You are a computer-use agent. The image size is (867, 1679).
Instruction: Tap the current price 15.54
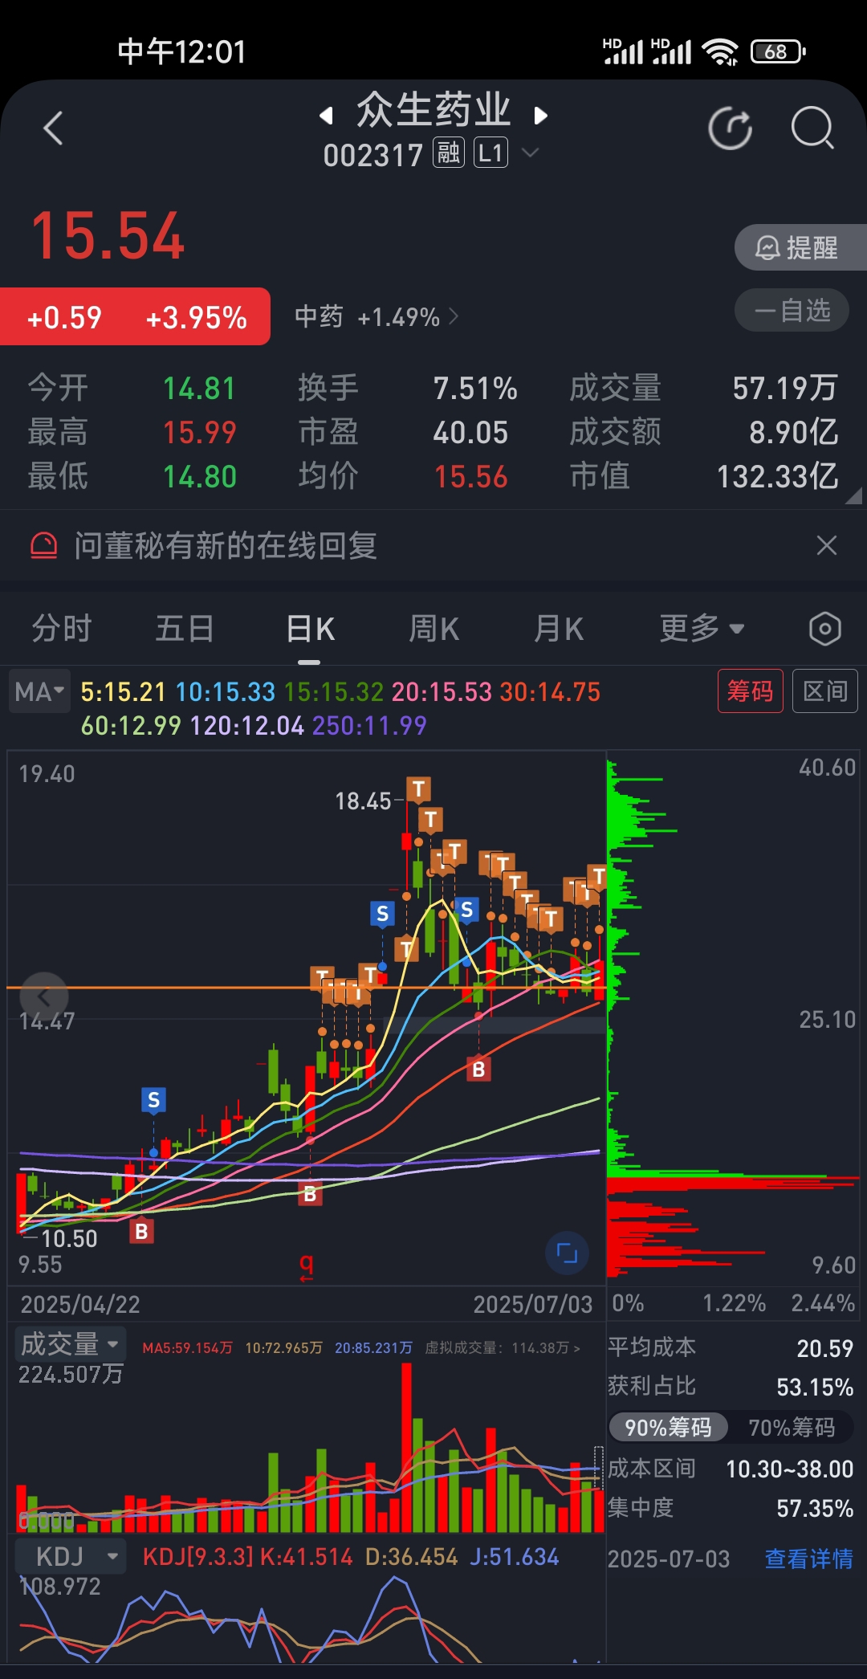pyautogui.click(x=108, y=236)
